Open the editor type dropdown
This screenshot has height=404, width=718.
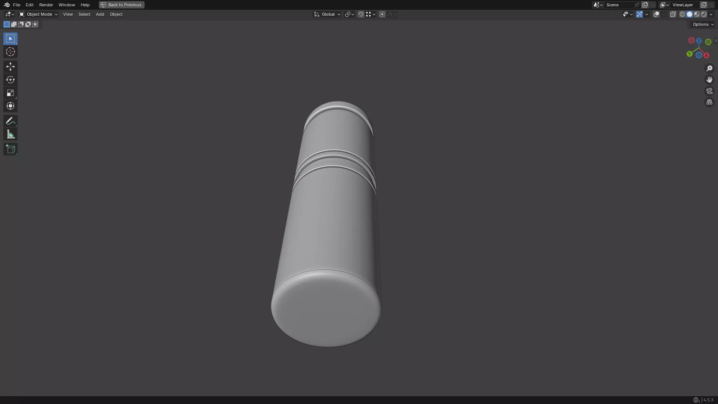(x=9, y=14)
